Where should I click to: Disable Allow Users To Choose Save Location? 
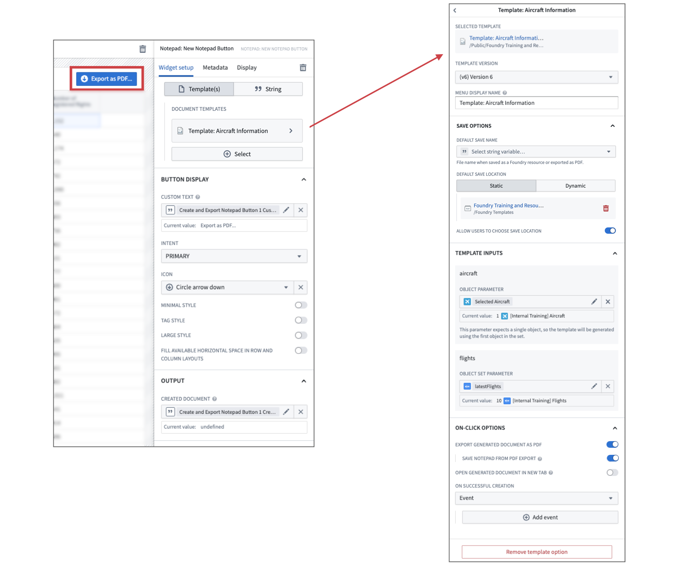(610, 230)
